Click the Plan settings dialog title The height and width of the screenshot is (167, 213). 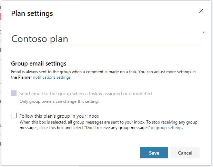[32, 13]
